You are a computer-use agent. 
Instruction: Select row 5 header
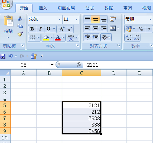coord(5,105)
